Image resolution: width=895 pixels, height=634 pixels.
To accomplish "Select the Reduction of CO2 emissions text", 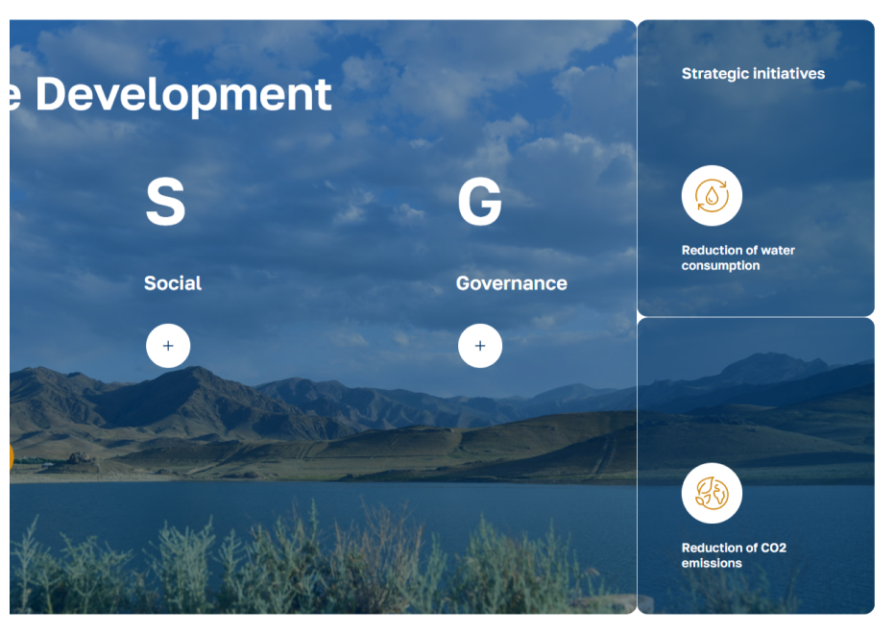I will coord(734,555).
